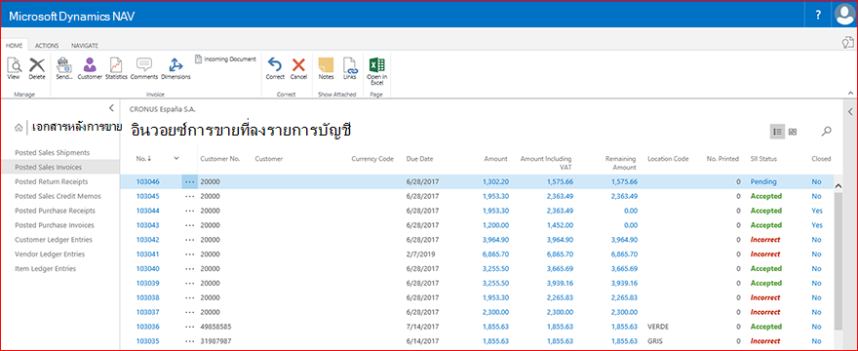The width and height of the screenshot is (858, 351).
Task: Collapse the navigation pane chevron
Action: pos(111,107)
